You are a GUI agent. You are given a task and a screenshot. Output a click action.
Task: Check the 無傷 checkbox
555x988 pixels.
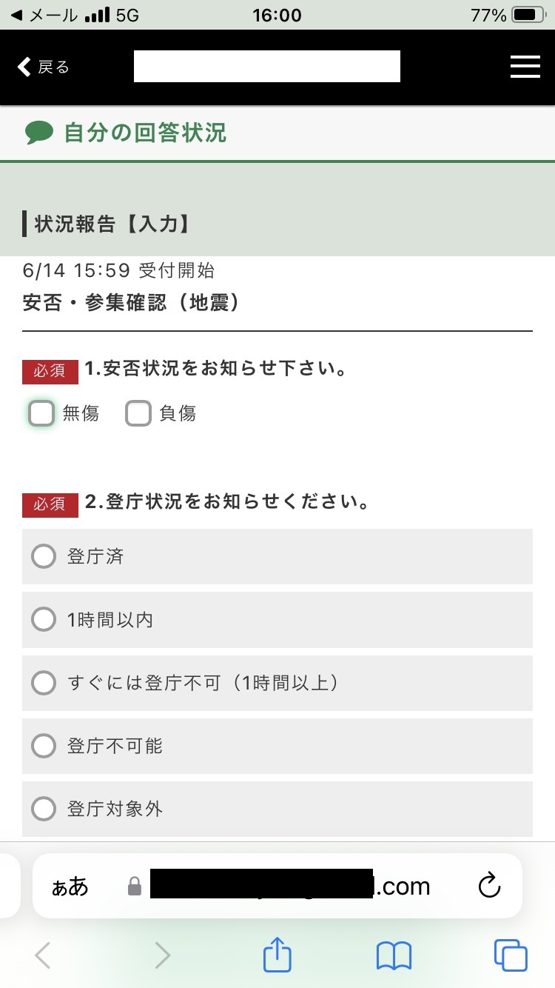pyautogui.click(x=41, y=413)
